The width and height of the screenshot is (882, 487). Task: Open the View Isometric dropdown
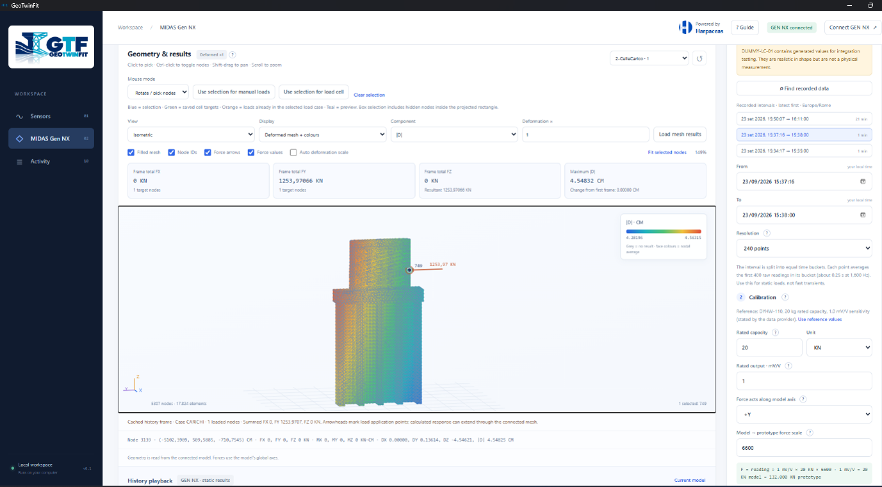(191, 134)
